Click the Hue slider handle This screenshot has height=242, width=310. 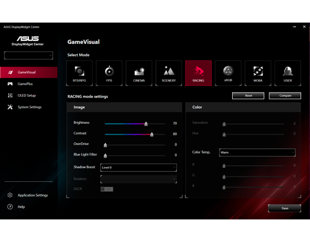pos(224,135)
